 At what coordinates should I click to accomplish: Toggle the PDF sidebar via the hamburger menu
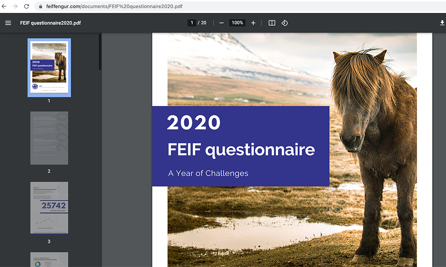click(x=8, y=23)
